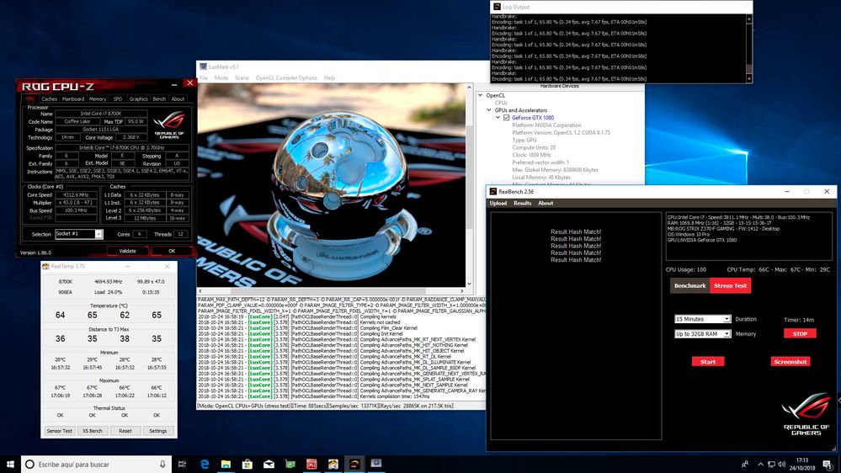
Task: Click the Log Output window scrollbar
Action: tap(749, 48)
